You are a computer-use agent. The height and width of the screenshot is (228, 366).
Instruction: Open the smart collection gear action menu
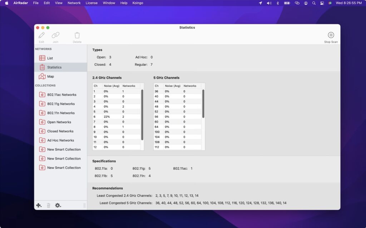(58, 205)
